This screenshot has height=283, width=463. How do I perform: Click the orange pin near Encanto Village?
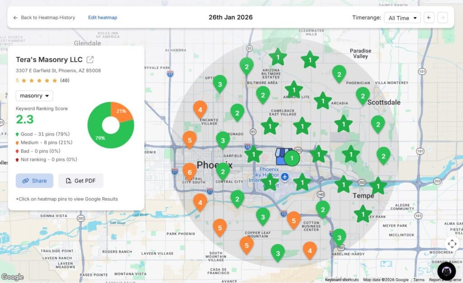[x=200, y=109]
